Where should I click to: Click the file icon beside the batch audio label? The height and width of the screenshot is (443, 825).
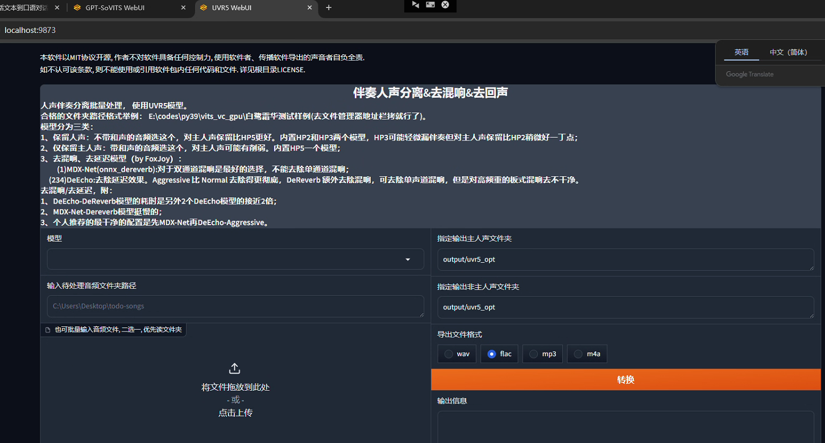tap(48, 330)
